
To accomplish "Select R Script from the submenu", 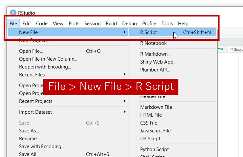I will pyautogui.click(x=148, y=32).
